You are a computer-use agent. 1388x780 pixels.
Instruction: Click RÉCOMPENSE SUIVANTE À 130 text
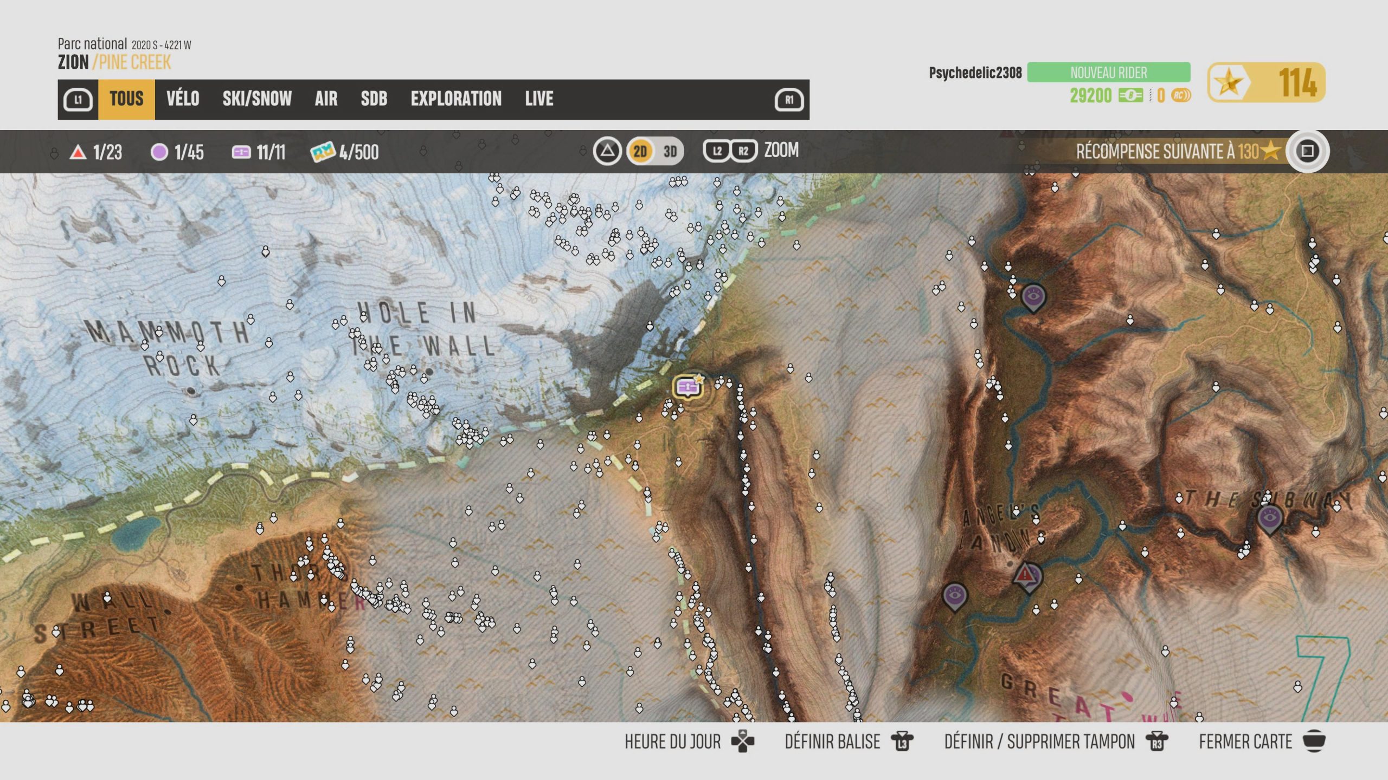1167,152
